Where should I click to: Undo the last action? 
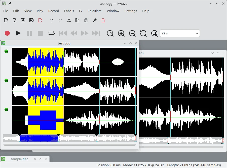(x=52, y=20)
